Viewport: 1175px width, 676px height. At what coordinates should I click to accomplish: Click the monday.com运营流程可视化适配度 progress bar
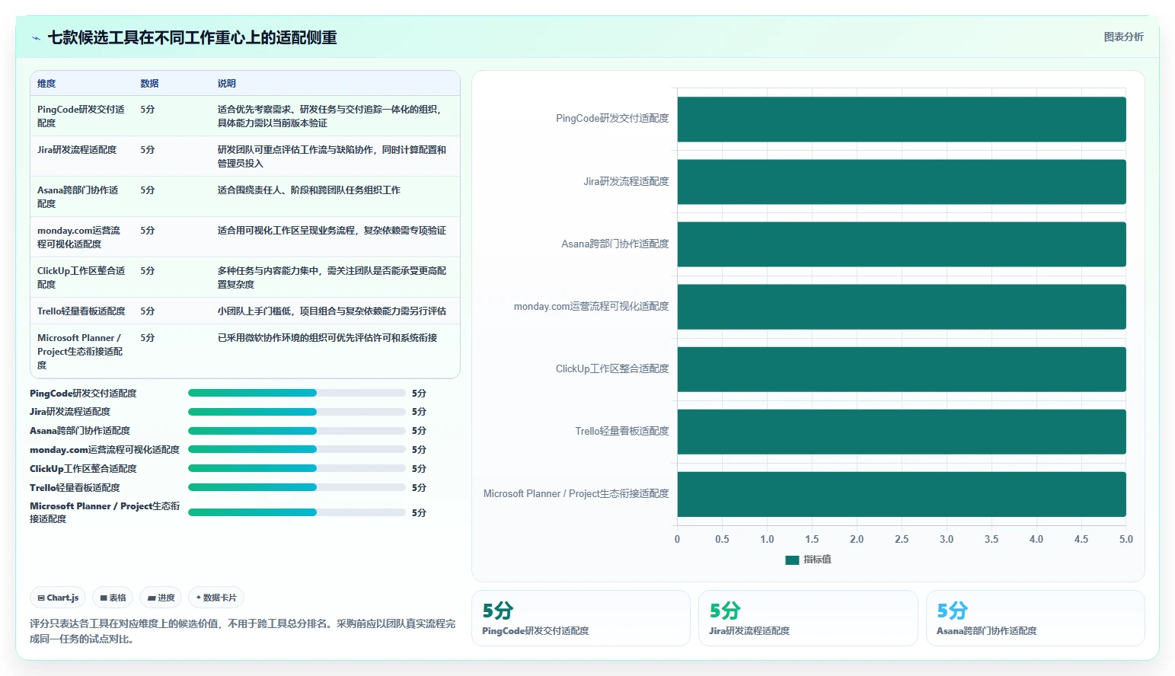pos(297,450)
